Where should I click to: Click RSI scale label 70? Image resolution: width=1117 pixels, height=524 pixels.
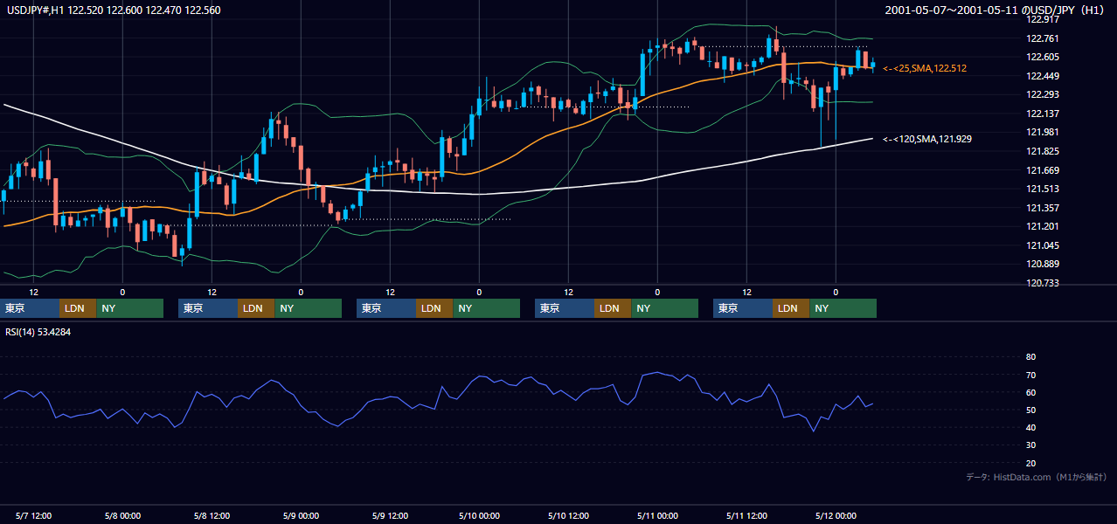[x=1030, y=375]
